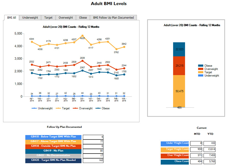Click the G8420 Target BMI No Plan Needed value field
The height and width of the screenshot is (166, 232).
[x=93, y=160]
